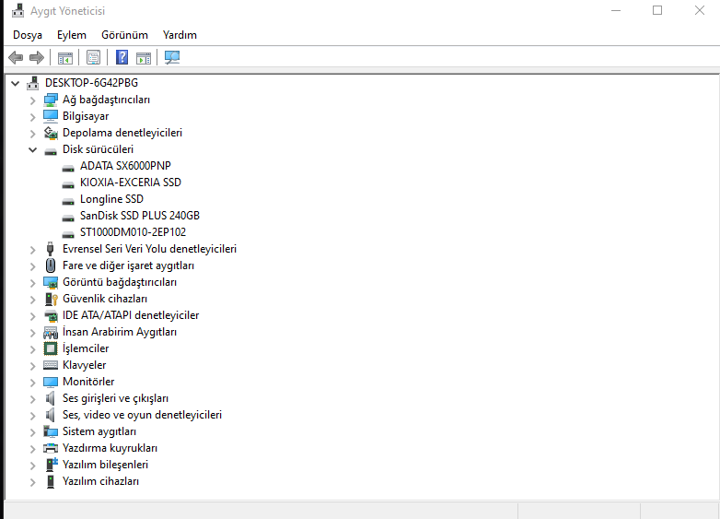The width and height of the screenshot is (720, 519).
Task: Click the Aygıt Yöneticisi title bar icon
Action: click(17, 10)
